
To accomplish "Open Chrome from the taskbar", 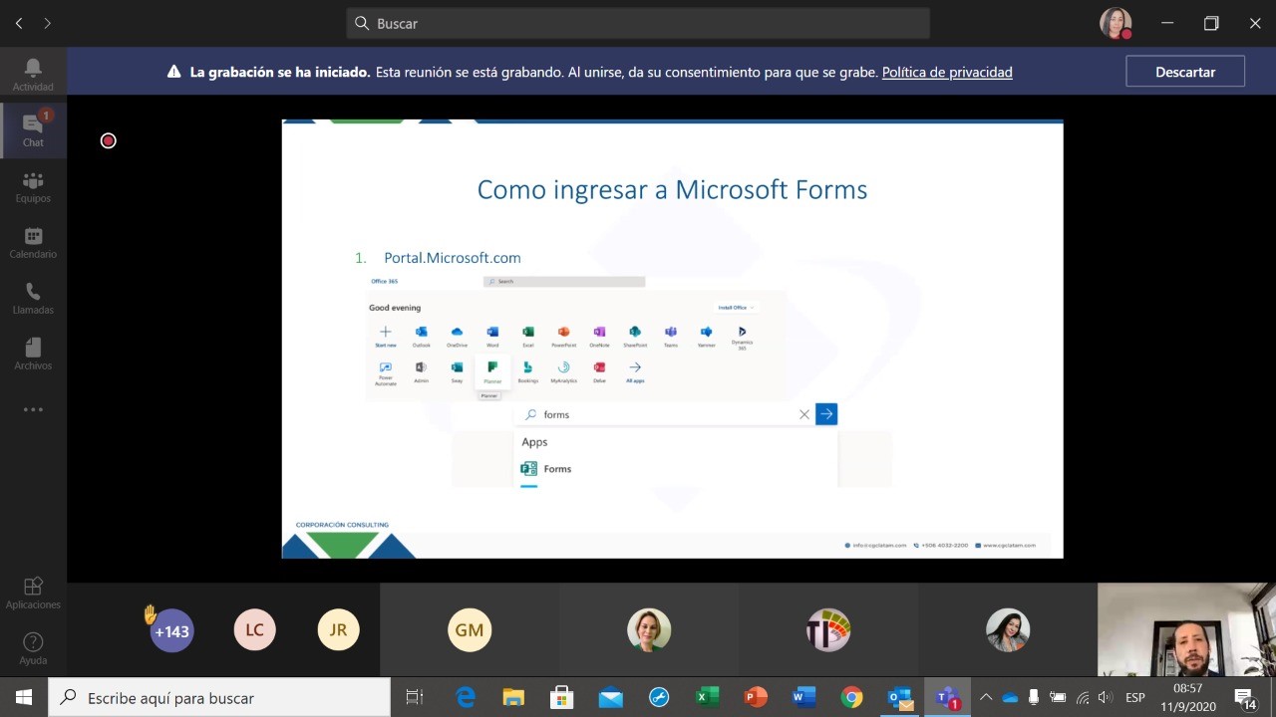I will 851,698.
